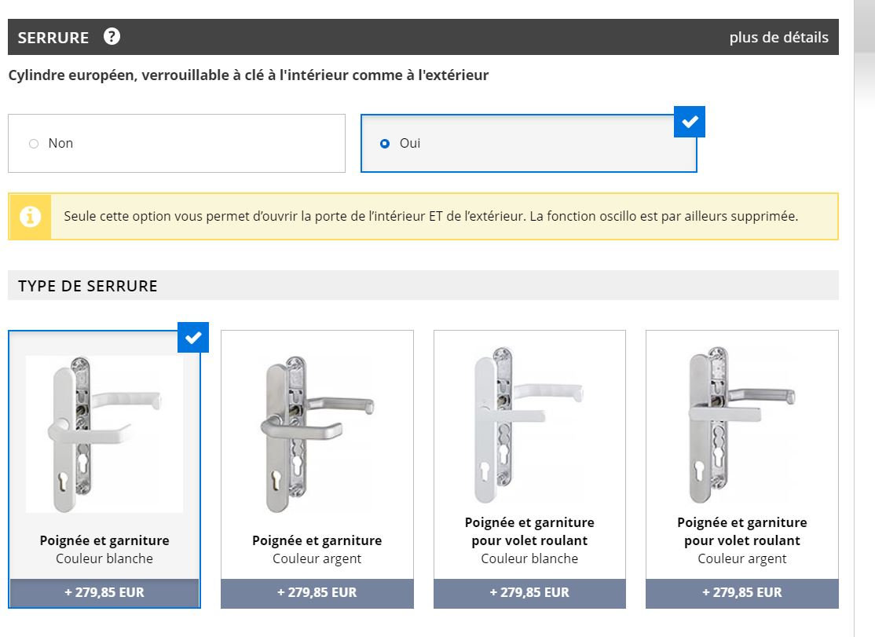Click the checkmark on the white handle card
Viewport: 875px width, 637px height.
[x=193, y=338]
